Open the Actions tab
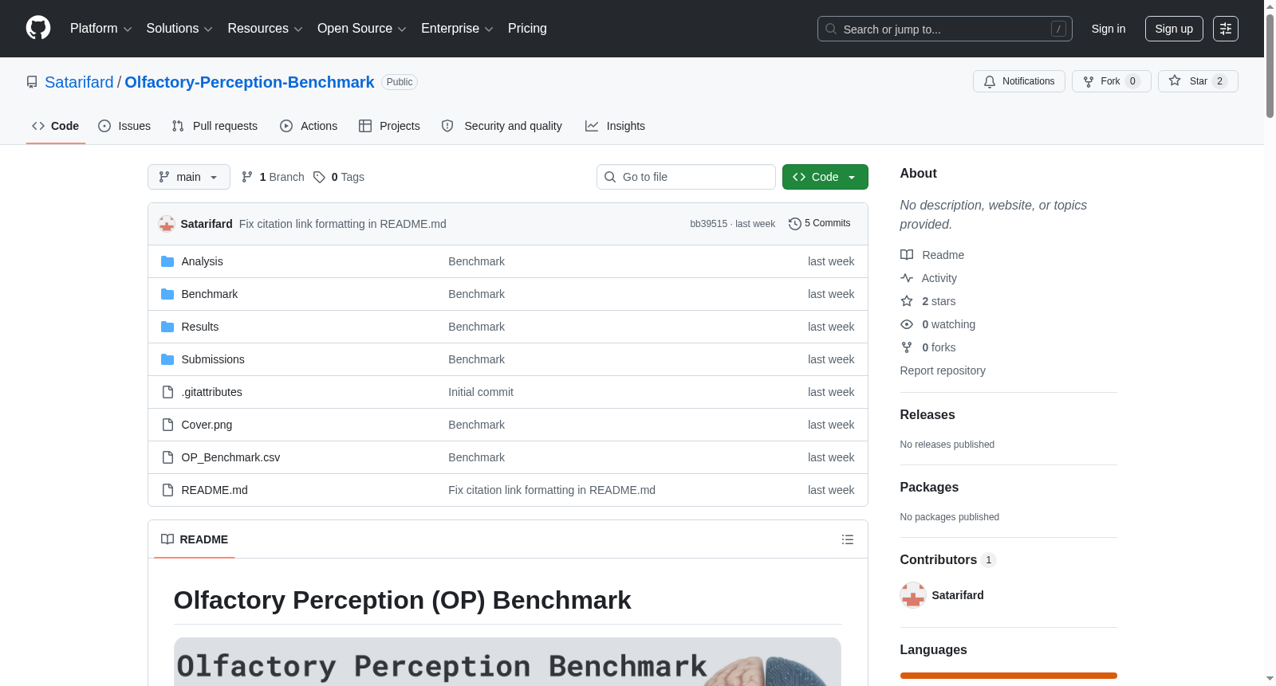Viewport: 1276px width, 686px height. [309, 126]
